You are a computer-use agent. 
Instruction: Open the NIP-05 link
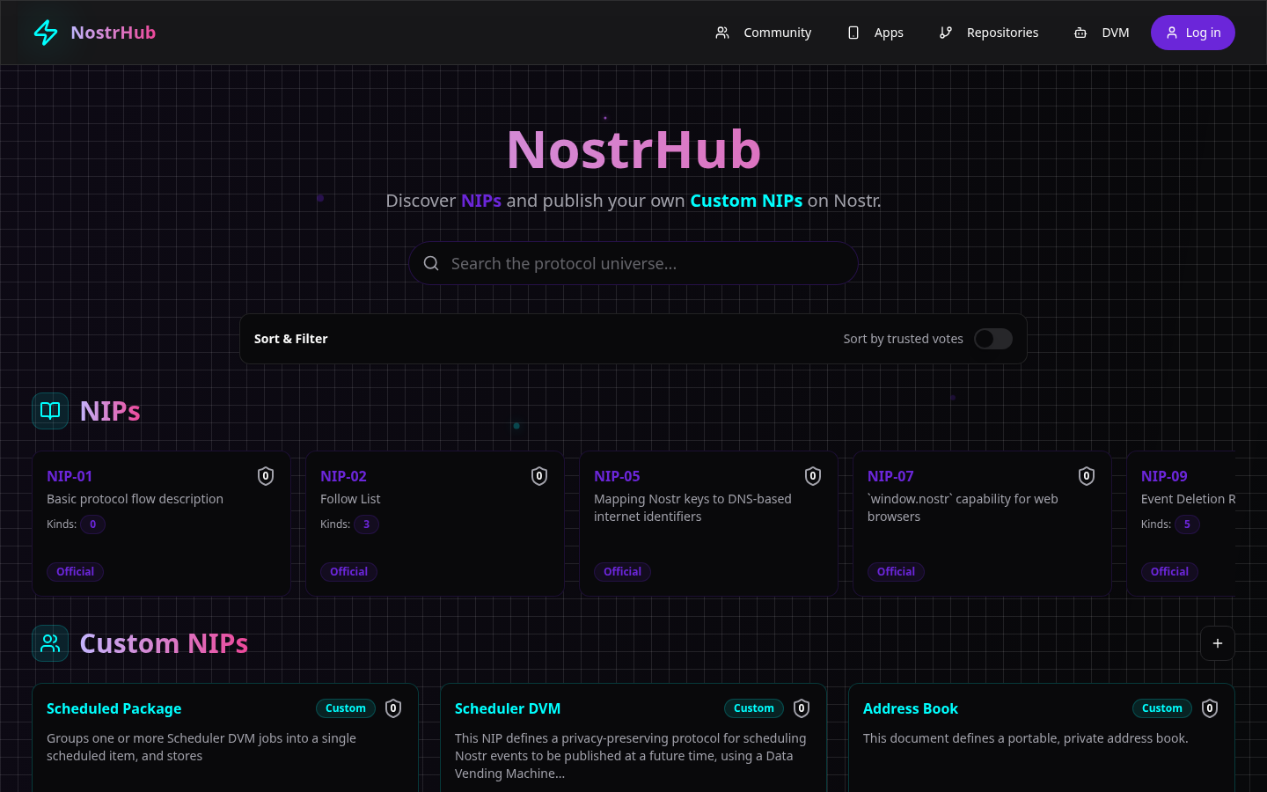[617, 476]
